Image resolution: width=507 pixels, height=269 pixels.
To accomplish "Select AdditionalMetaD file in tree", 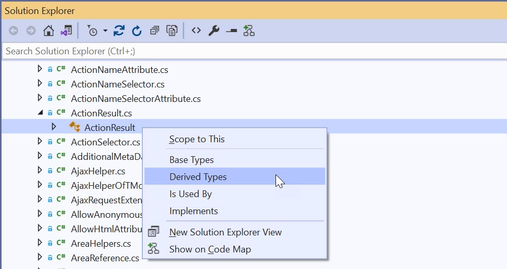I will click(x=106, y=157).
